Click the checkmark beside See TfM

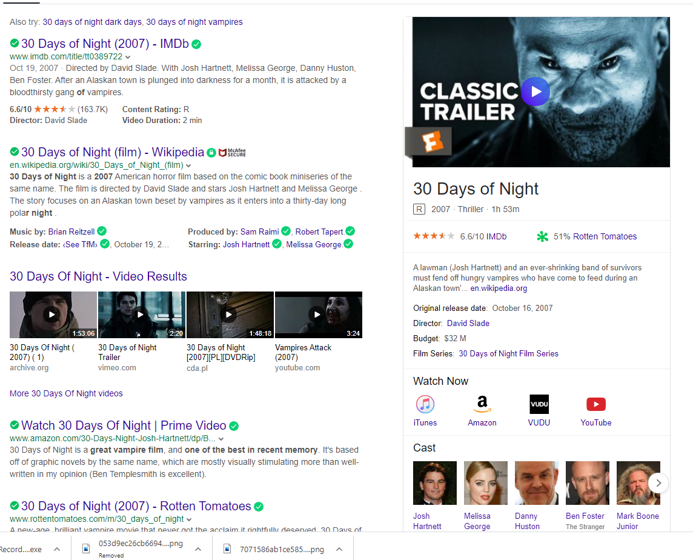click(105, 244)
